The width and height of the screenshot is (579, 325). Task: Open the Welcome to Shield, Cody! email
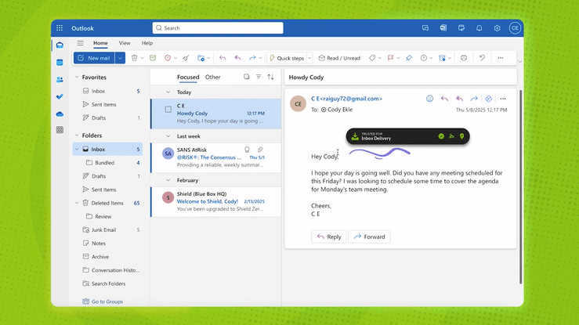[216, 201]
